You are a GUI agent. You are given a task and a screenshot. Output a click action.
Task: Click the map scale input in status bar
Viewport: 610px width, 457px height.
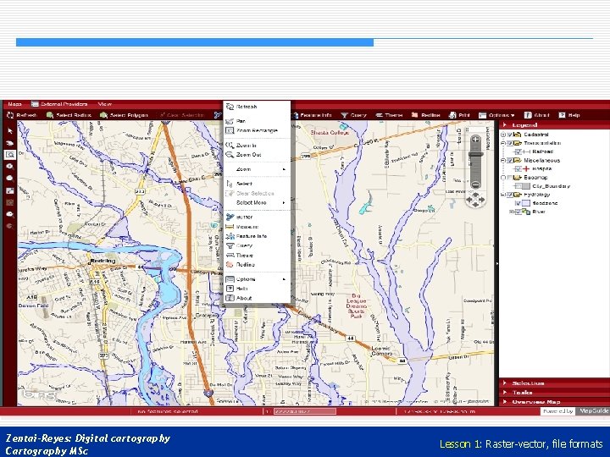click(305, 411)
